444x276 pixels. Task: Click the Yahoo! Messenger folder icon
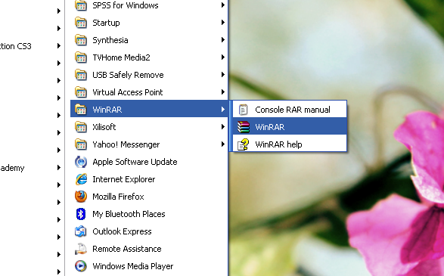pos(81,144)
